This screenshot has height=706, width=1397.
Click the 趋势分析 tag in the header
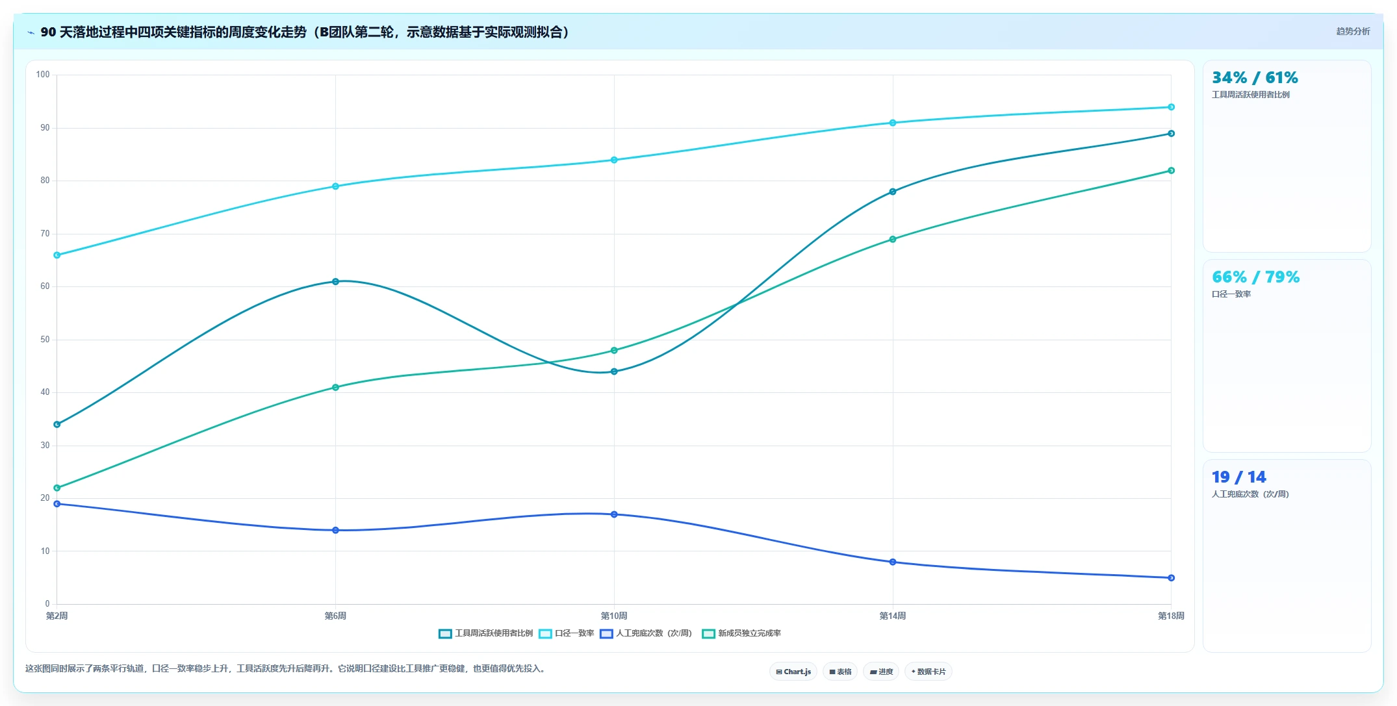click(1353, 31)
